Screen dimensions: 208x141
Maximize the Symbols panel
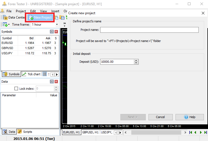pyautogui.click(x=52, y=32)
